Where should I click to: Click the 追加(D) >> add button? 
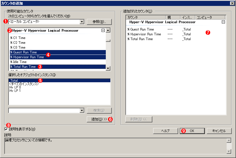[99, 119]
